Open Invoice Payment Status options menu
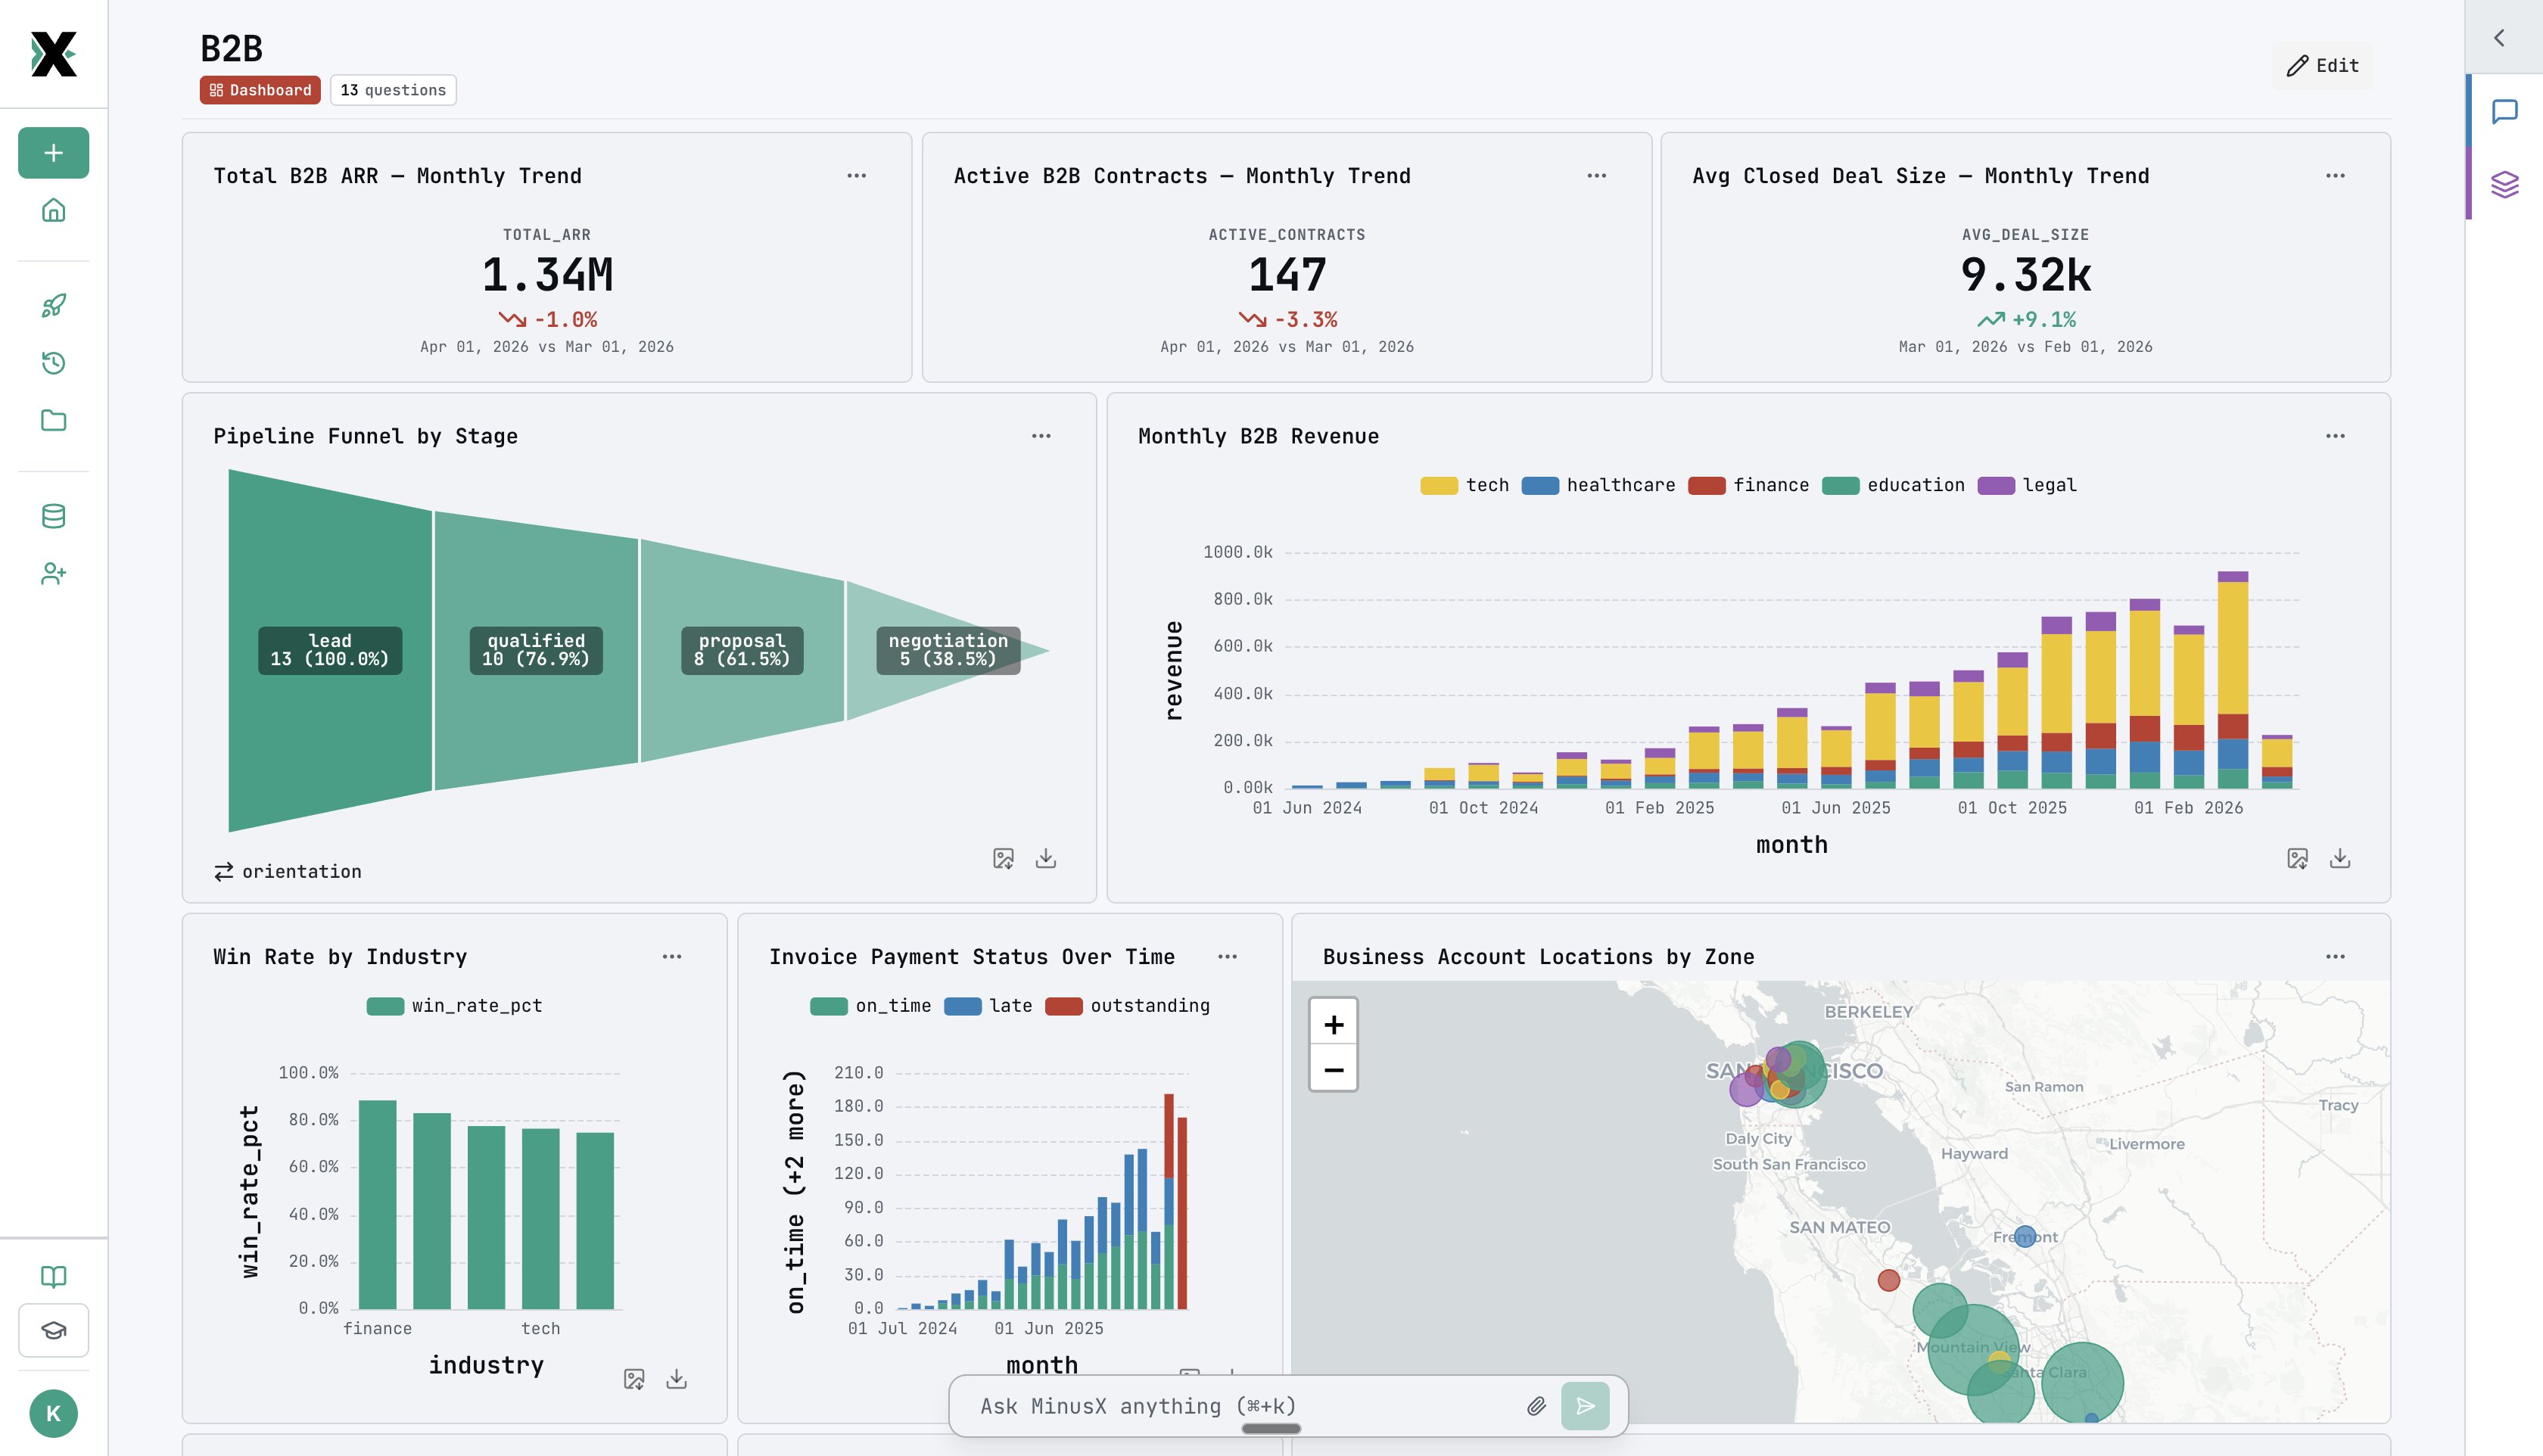 [1227, 957]
